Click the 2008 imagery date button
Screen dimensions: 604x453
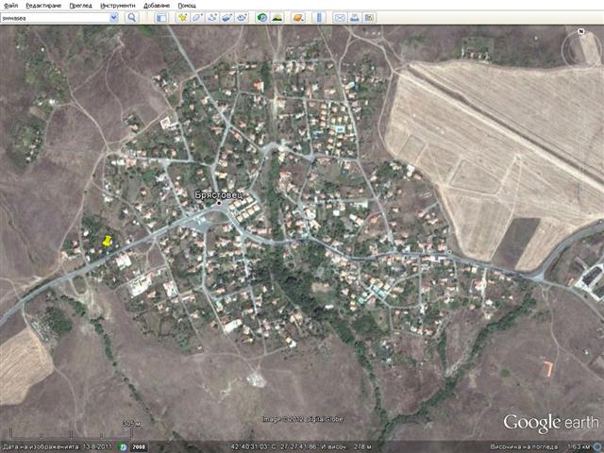click(x=138, y=446)
